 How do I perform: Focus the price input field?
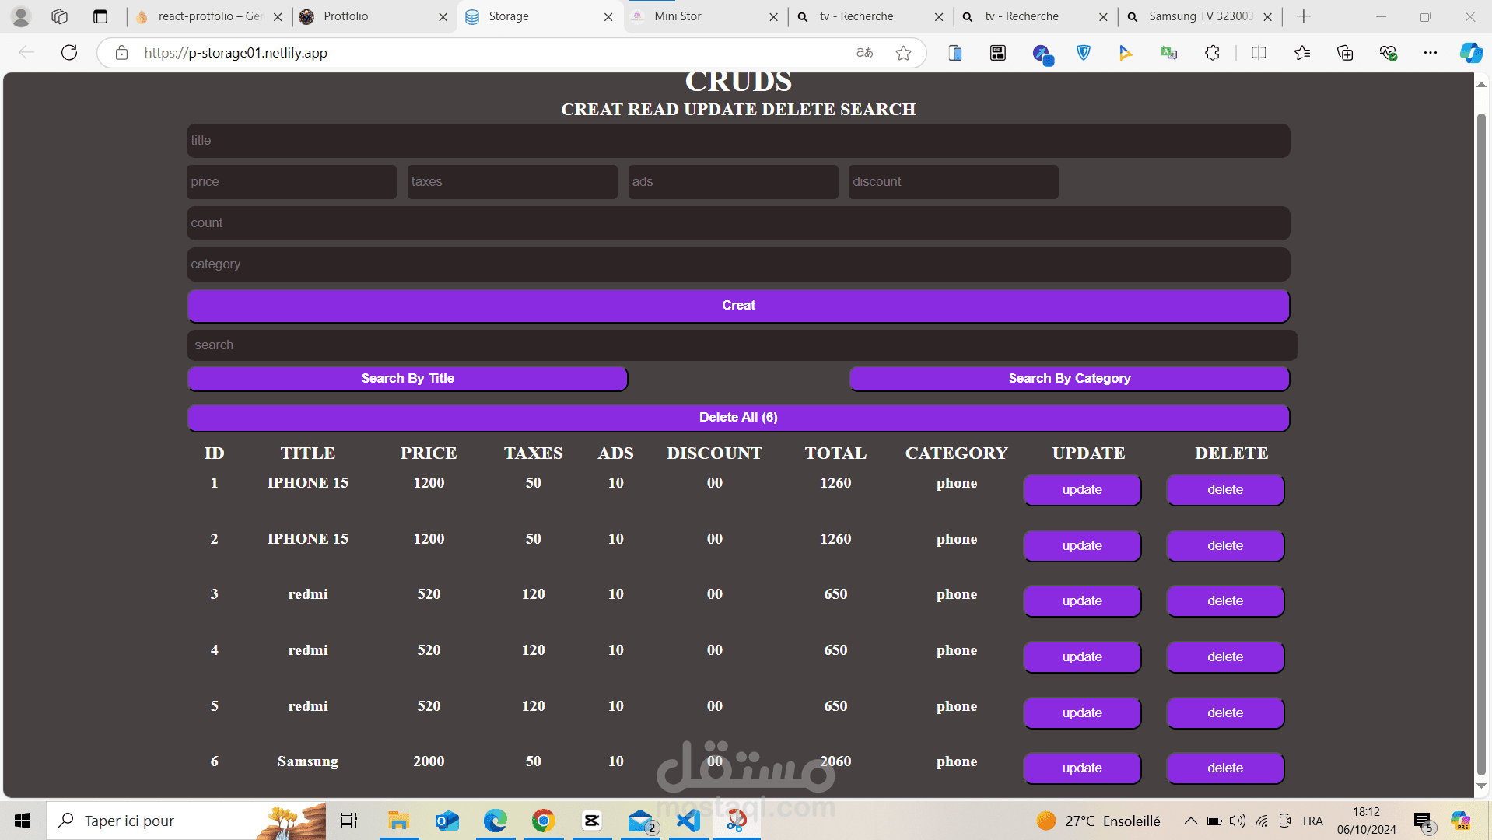(292, 182)
